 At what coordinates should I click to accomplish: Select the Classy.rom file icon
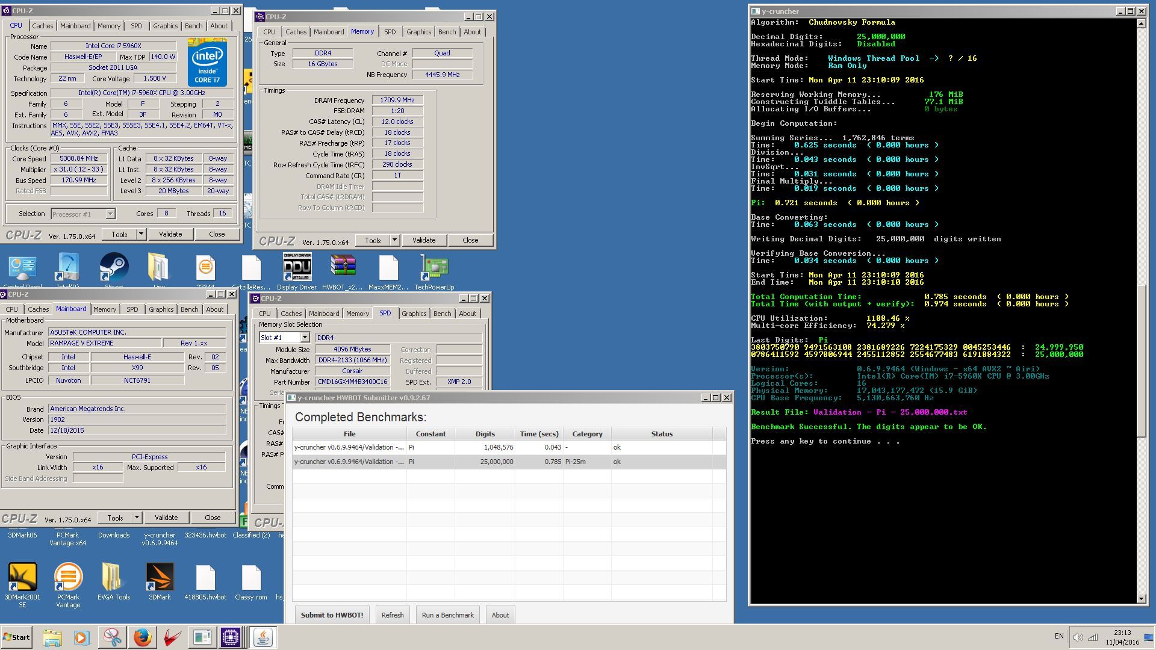(x=251, y=581)
